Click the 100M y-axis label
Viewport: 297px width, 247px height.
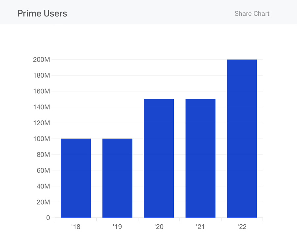[x=42, y=139]
